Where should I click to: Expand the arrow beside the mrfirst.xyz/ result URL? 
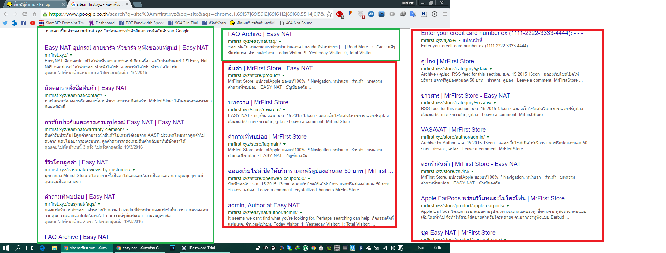tap(71, 55)
